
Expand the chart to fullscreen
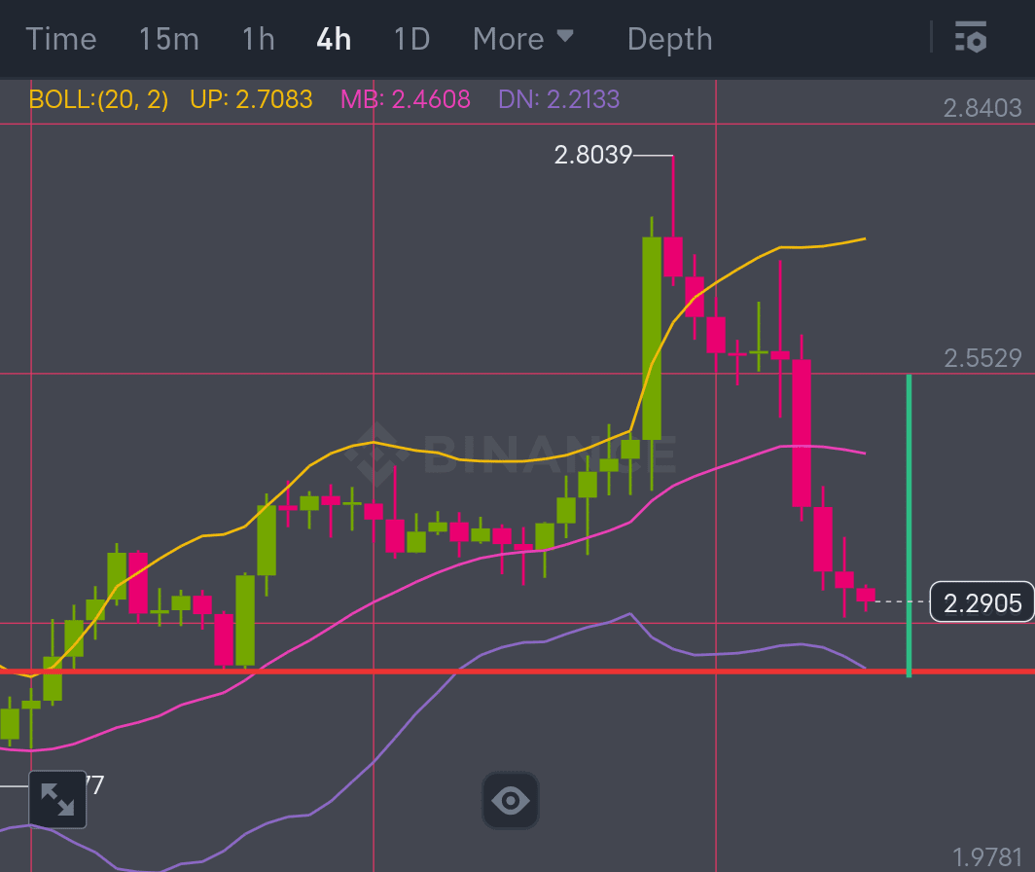pyautogui.click(x=57, y=799)
